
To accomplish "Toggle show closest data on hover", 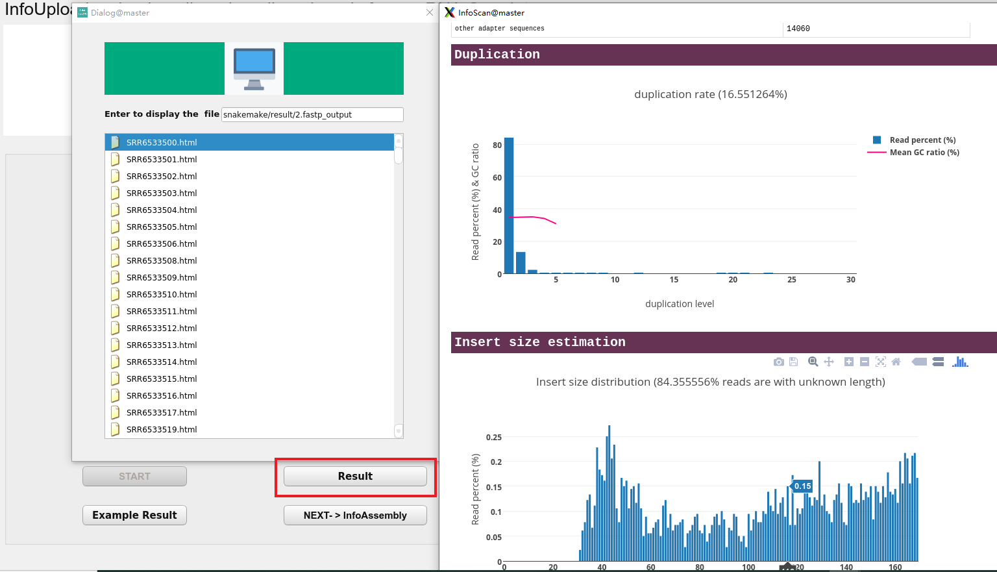I will (x=919, y=362).
